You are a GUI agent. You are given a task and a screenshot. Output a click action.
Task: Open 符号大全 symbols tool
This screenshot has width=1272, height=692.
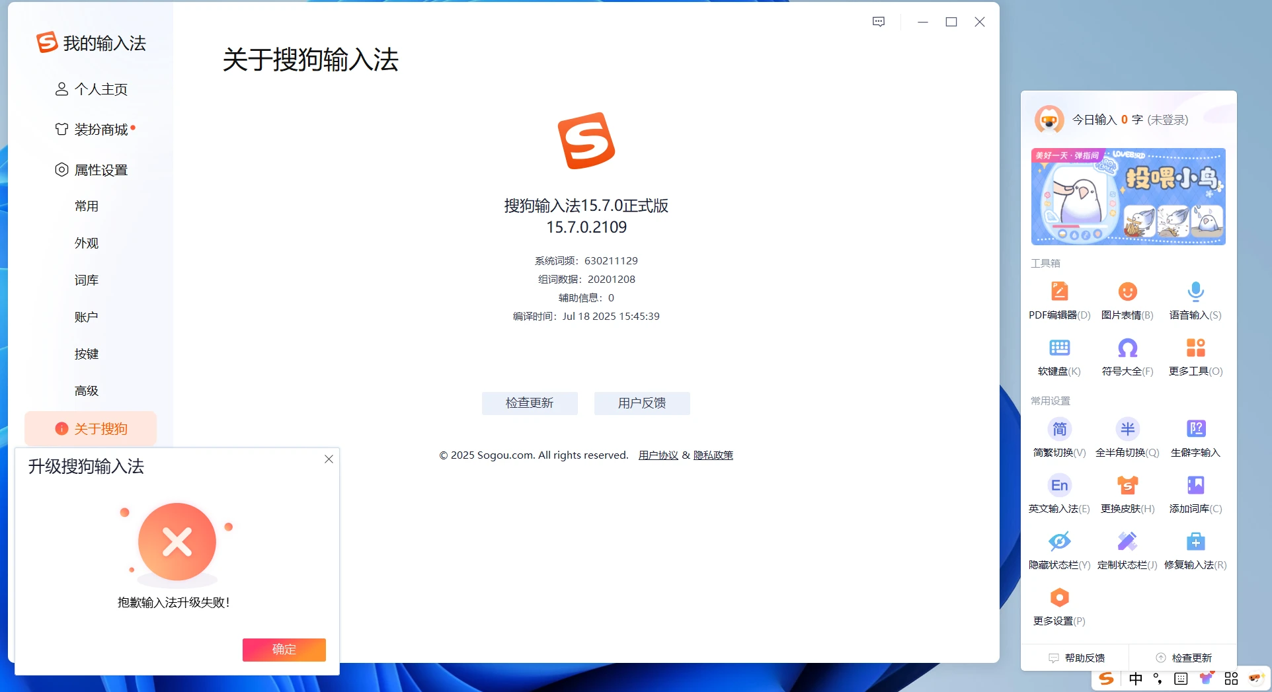(x=1127, y=348)
